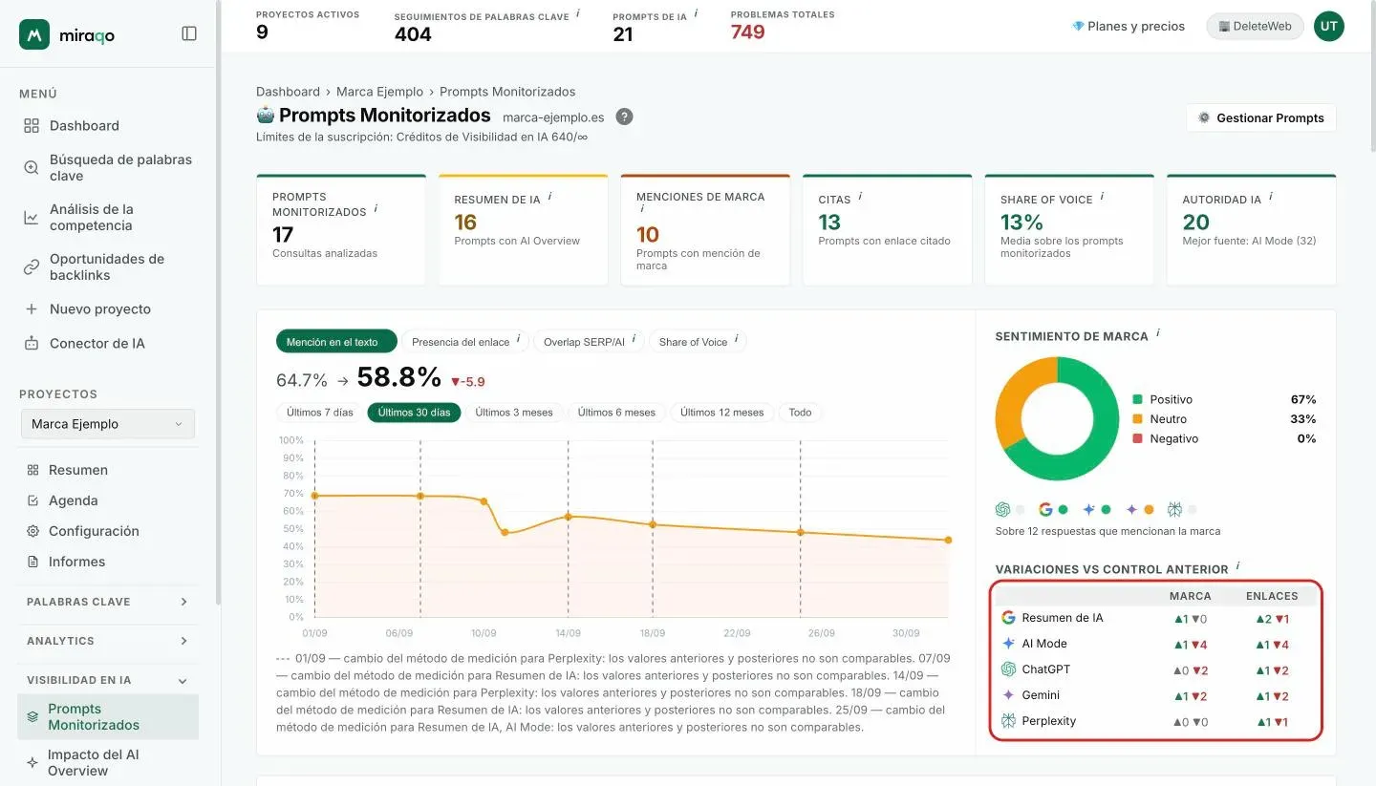Image resolution: width=1376 pixels, height=786 pixels.
Task: Click the Gemini icon in the variations table
Action: pyautogui.click(x=1008, y=695)
